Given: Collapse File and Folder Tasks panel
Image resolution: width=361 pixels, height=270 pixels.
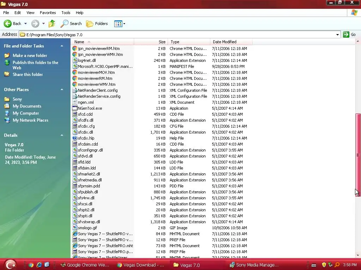Looking at the screenshot, I should pos(62,46).
